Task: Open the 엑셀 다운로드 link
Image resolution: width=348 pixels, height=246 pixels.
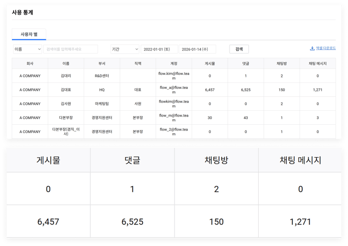Action: pyautogui.click(x=326, y=48)
